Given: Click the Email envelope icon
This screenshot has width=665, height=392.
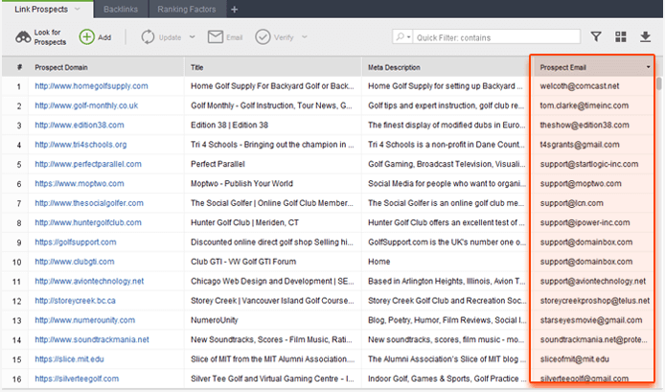Looking at the screenshot, I should click(x=214, y=37).
